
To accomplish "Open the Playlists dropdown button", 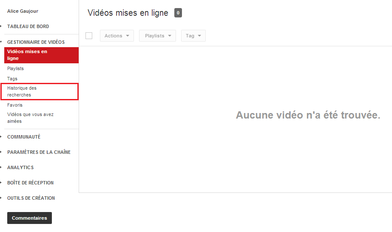I will [157, 36].
